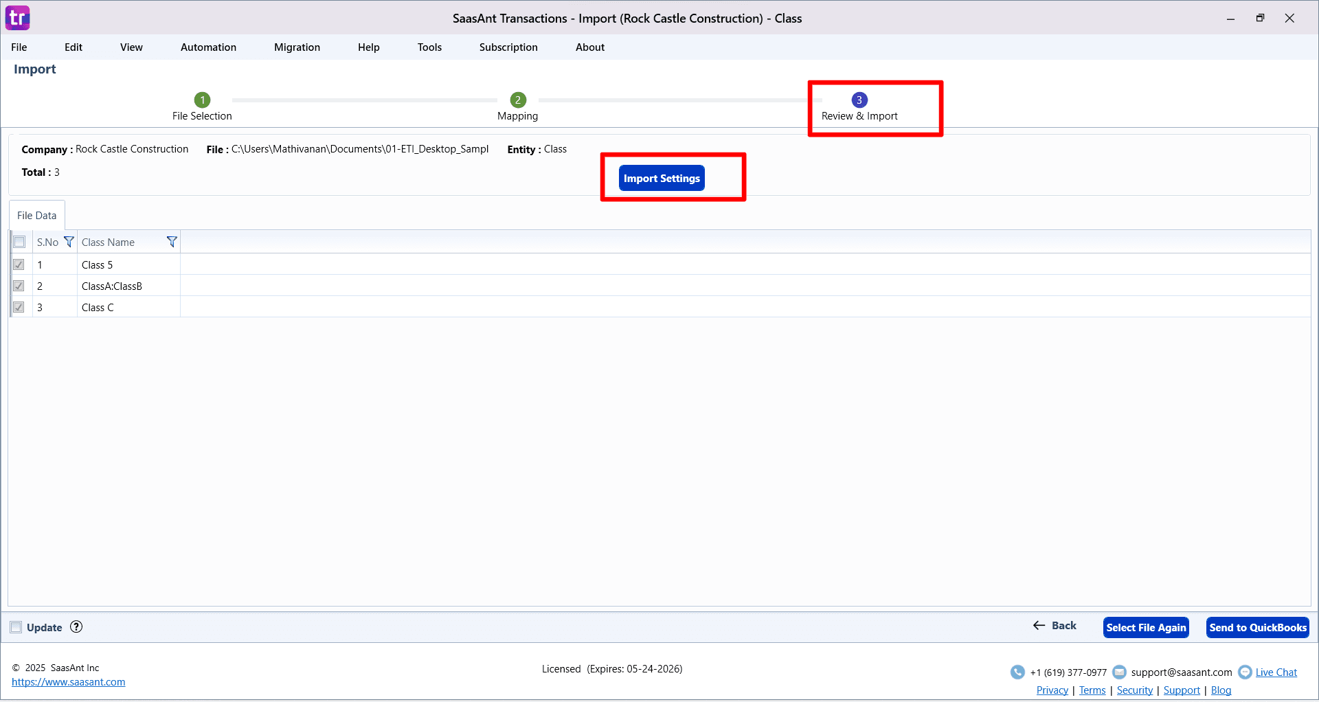Open the Class Name column filter

[x=172, y=242]
